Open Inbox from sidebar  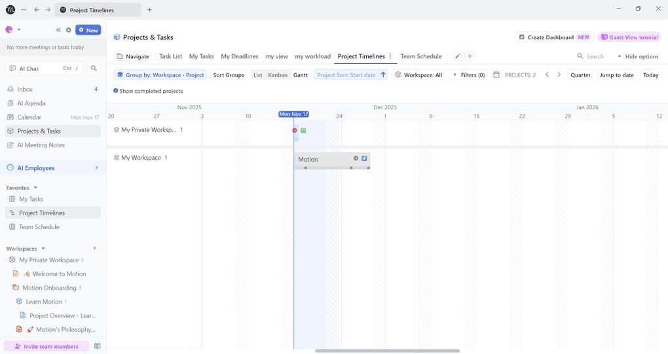click(53, 89)
